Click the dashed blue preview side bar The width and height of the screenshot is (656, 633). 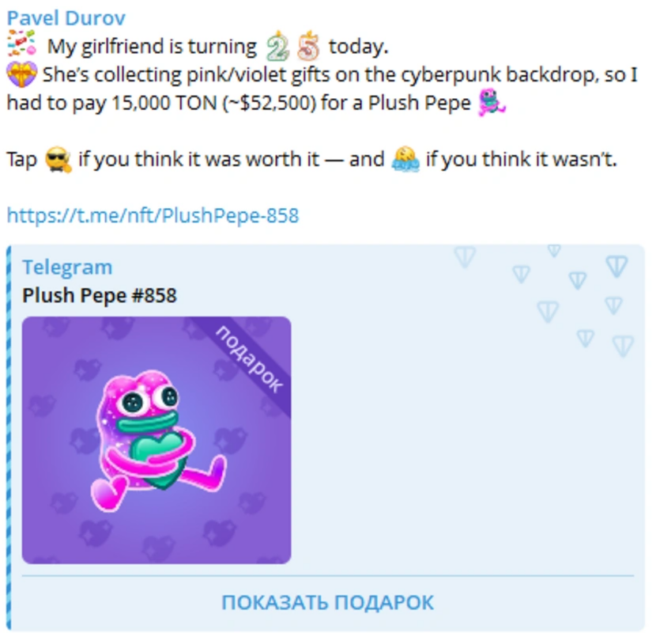(9, 438)
